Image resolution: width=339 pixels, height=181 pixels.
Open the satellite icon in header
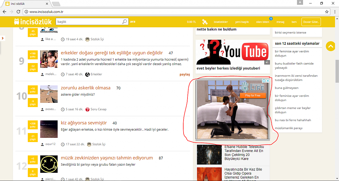205,22
